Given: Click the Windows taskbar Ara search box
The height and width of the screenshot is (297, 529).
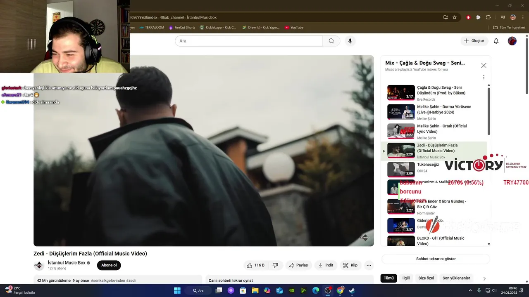Looking at the screenshot, I should (198, 290).
